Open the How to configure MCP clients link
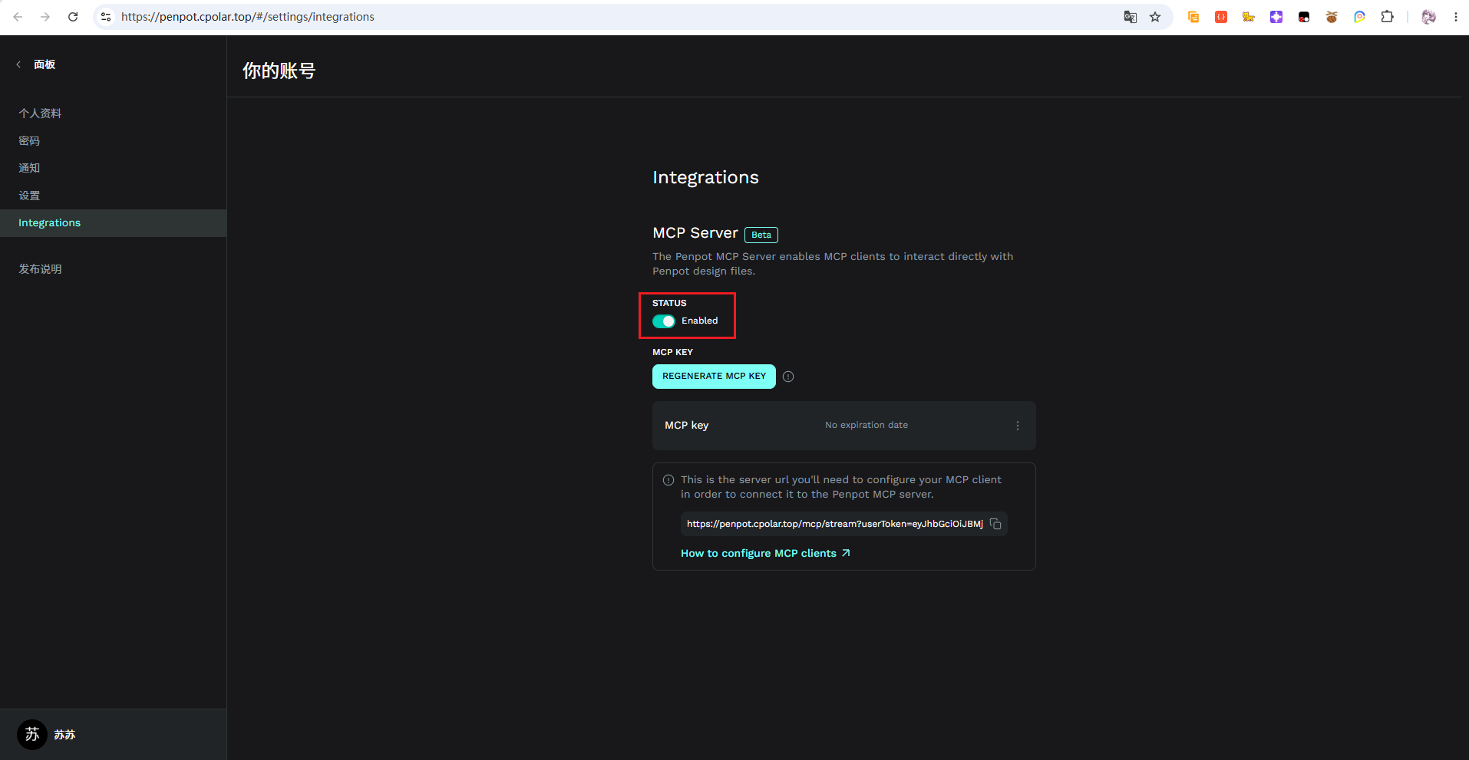1469x760 pixels. pyautogui.click(x=765, y=554)
